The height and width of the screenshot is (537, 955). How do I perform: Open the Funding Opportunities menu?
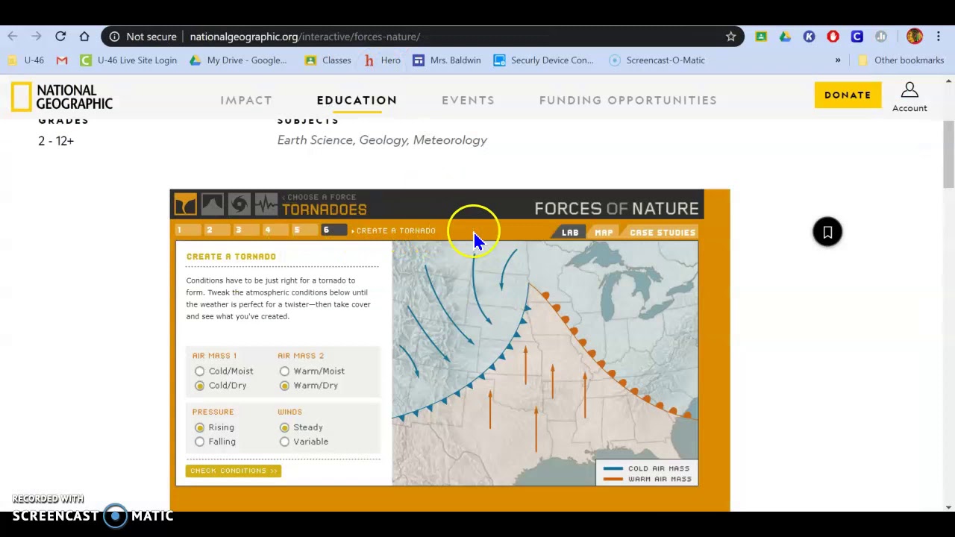[628, 100]
